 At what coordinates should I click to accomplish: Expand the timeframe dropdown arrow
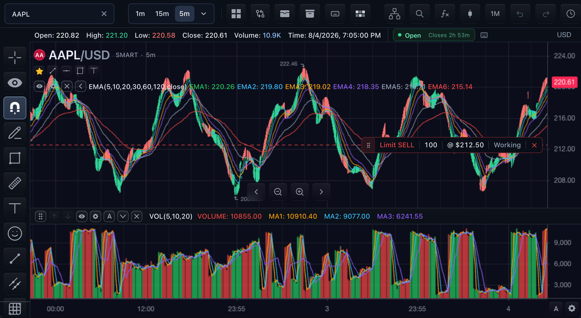204,14
